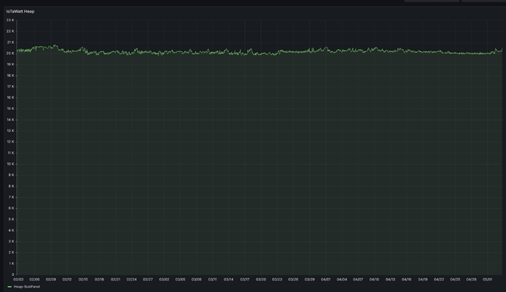Click the 03/17 date on the time axis
The height and width of the screenshot is (292, 506).
pos(245,280)
